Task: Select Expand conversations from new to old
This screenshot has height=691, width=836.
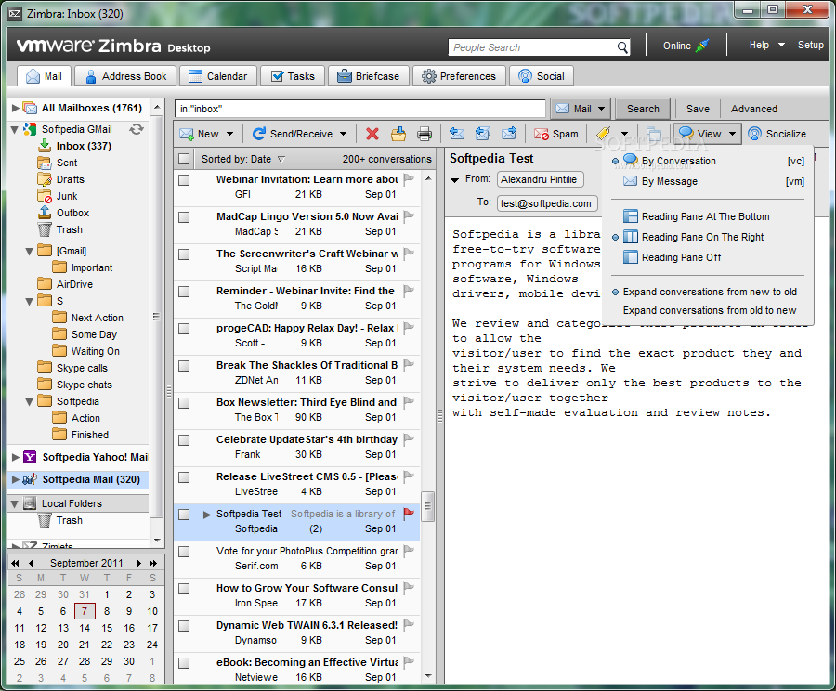Action: (x=708, y=292)
